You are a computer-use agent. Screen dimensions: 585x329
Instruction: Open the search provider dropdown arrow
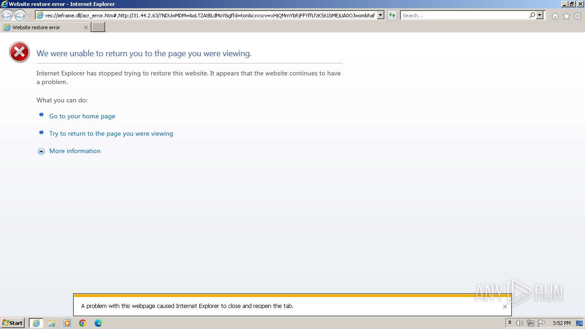[540, 16]
